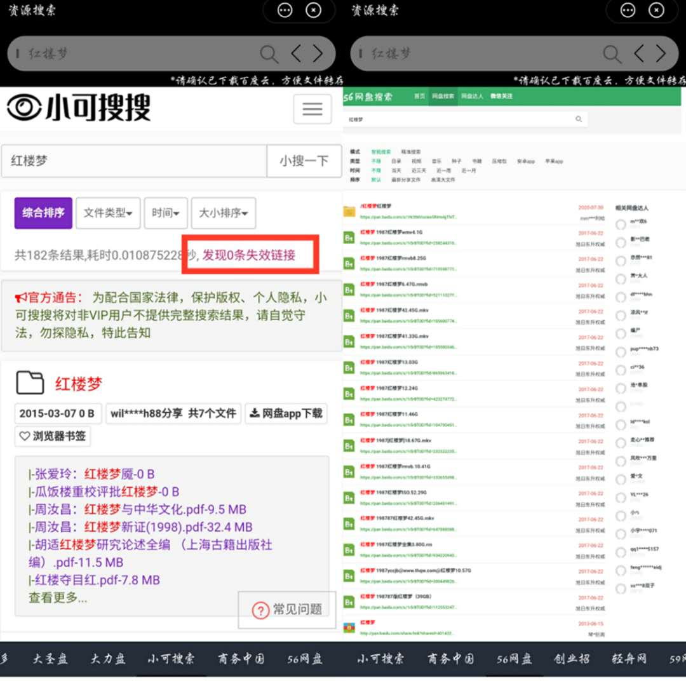The width and height of the screenshot is (686, 686).
Task: Click the 小可搜搜 eye logo
Action: pyautogui.click(x=24, y=107)
